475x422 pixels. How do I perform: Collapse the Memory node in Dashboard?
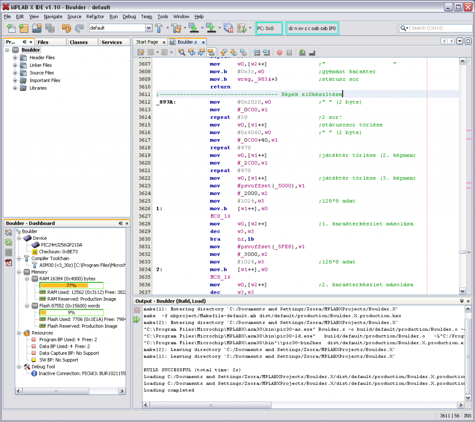[x=19, y=272]
